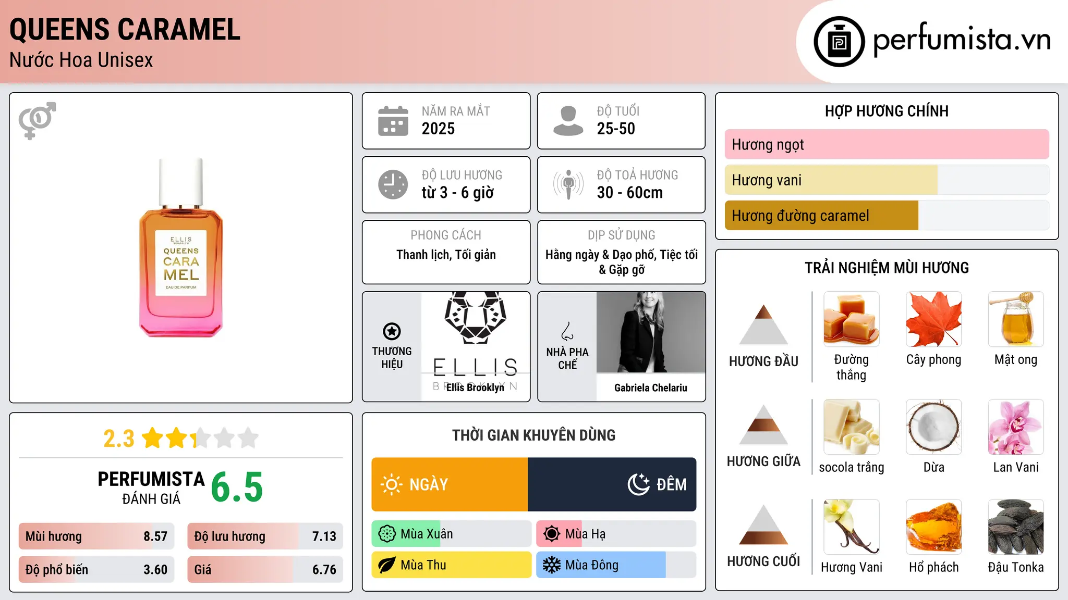1068x600 pixels.
Task: Select the Hương Vani vanilla note image
Action: [852, 527]
